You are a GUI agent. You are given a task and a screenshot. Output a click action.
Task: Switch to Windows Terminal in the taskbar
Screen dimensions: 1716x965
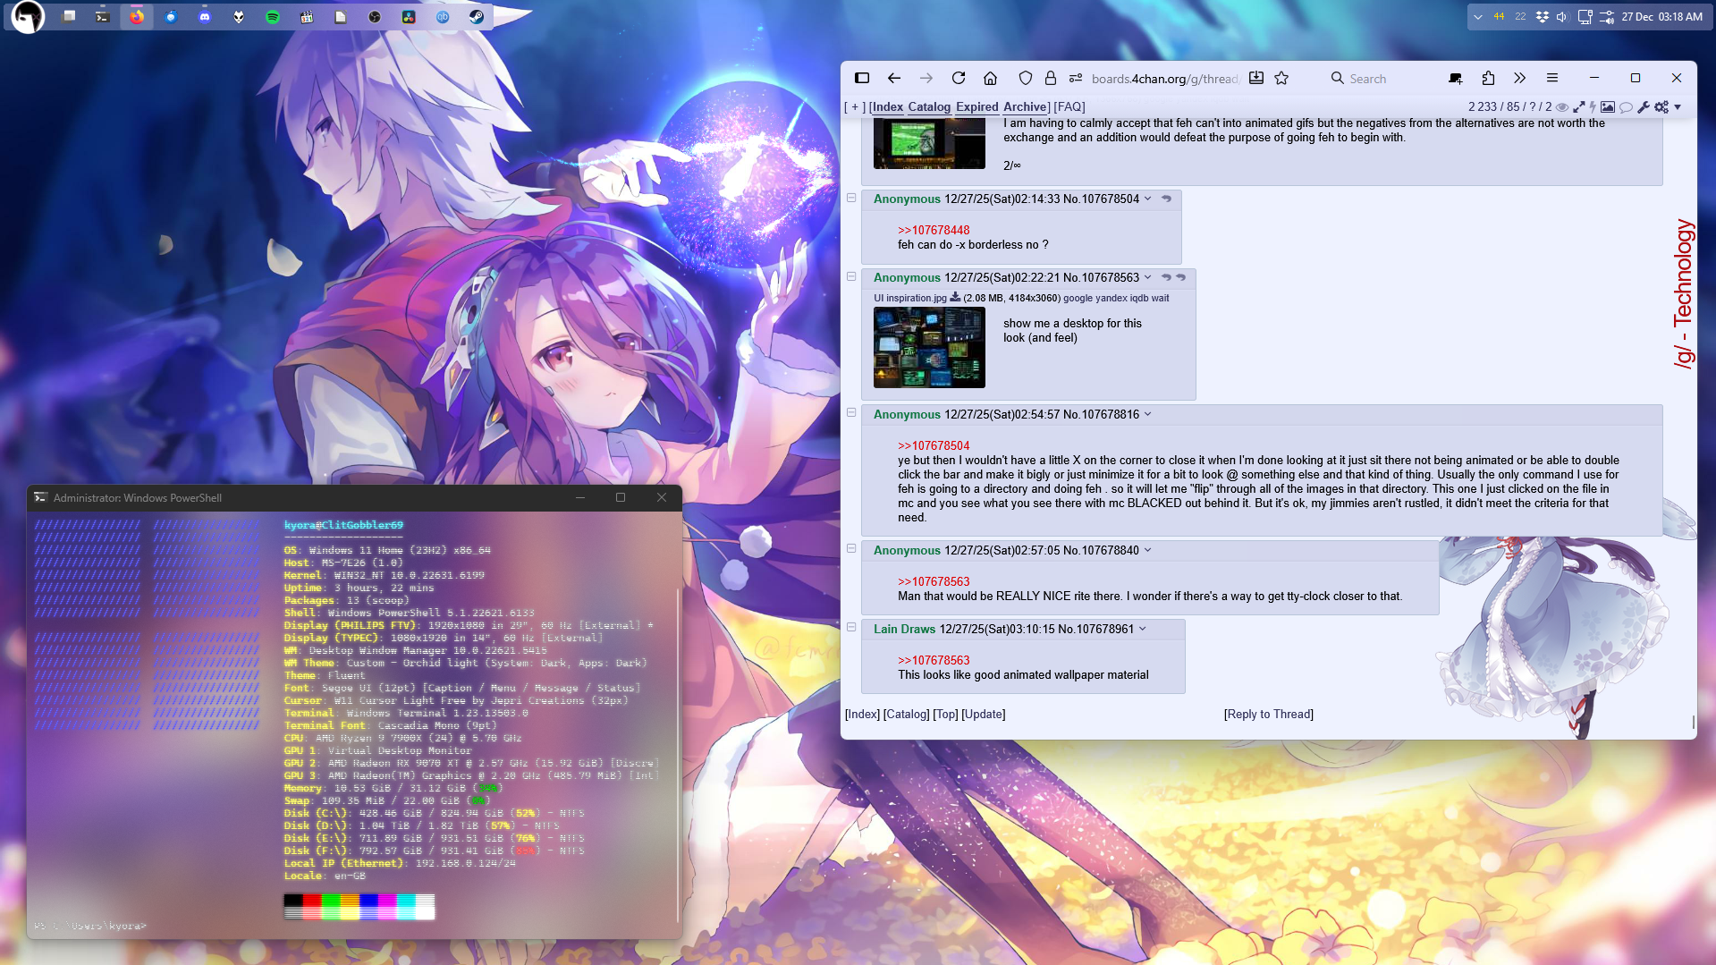pos(103,17)
